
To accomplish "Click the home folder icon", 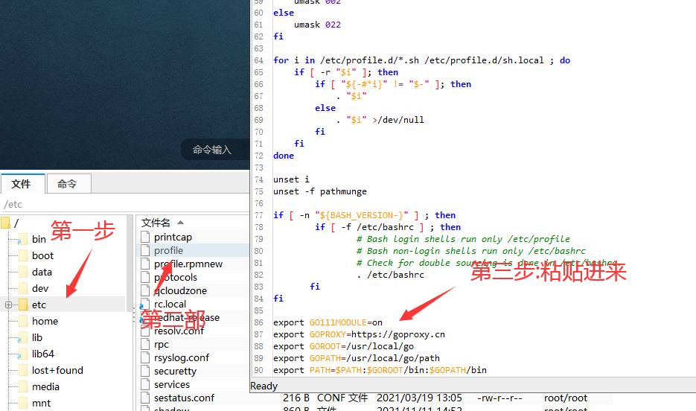I will point(24,322).
